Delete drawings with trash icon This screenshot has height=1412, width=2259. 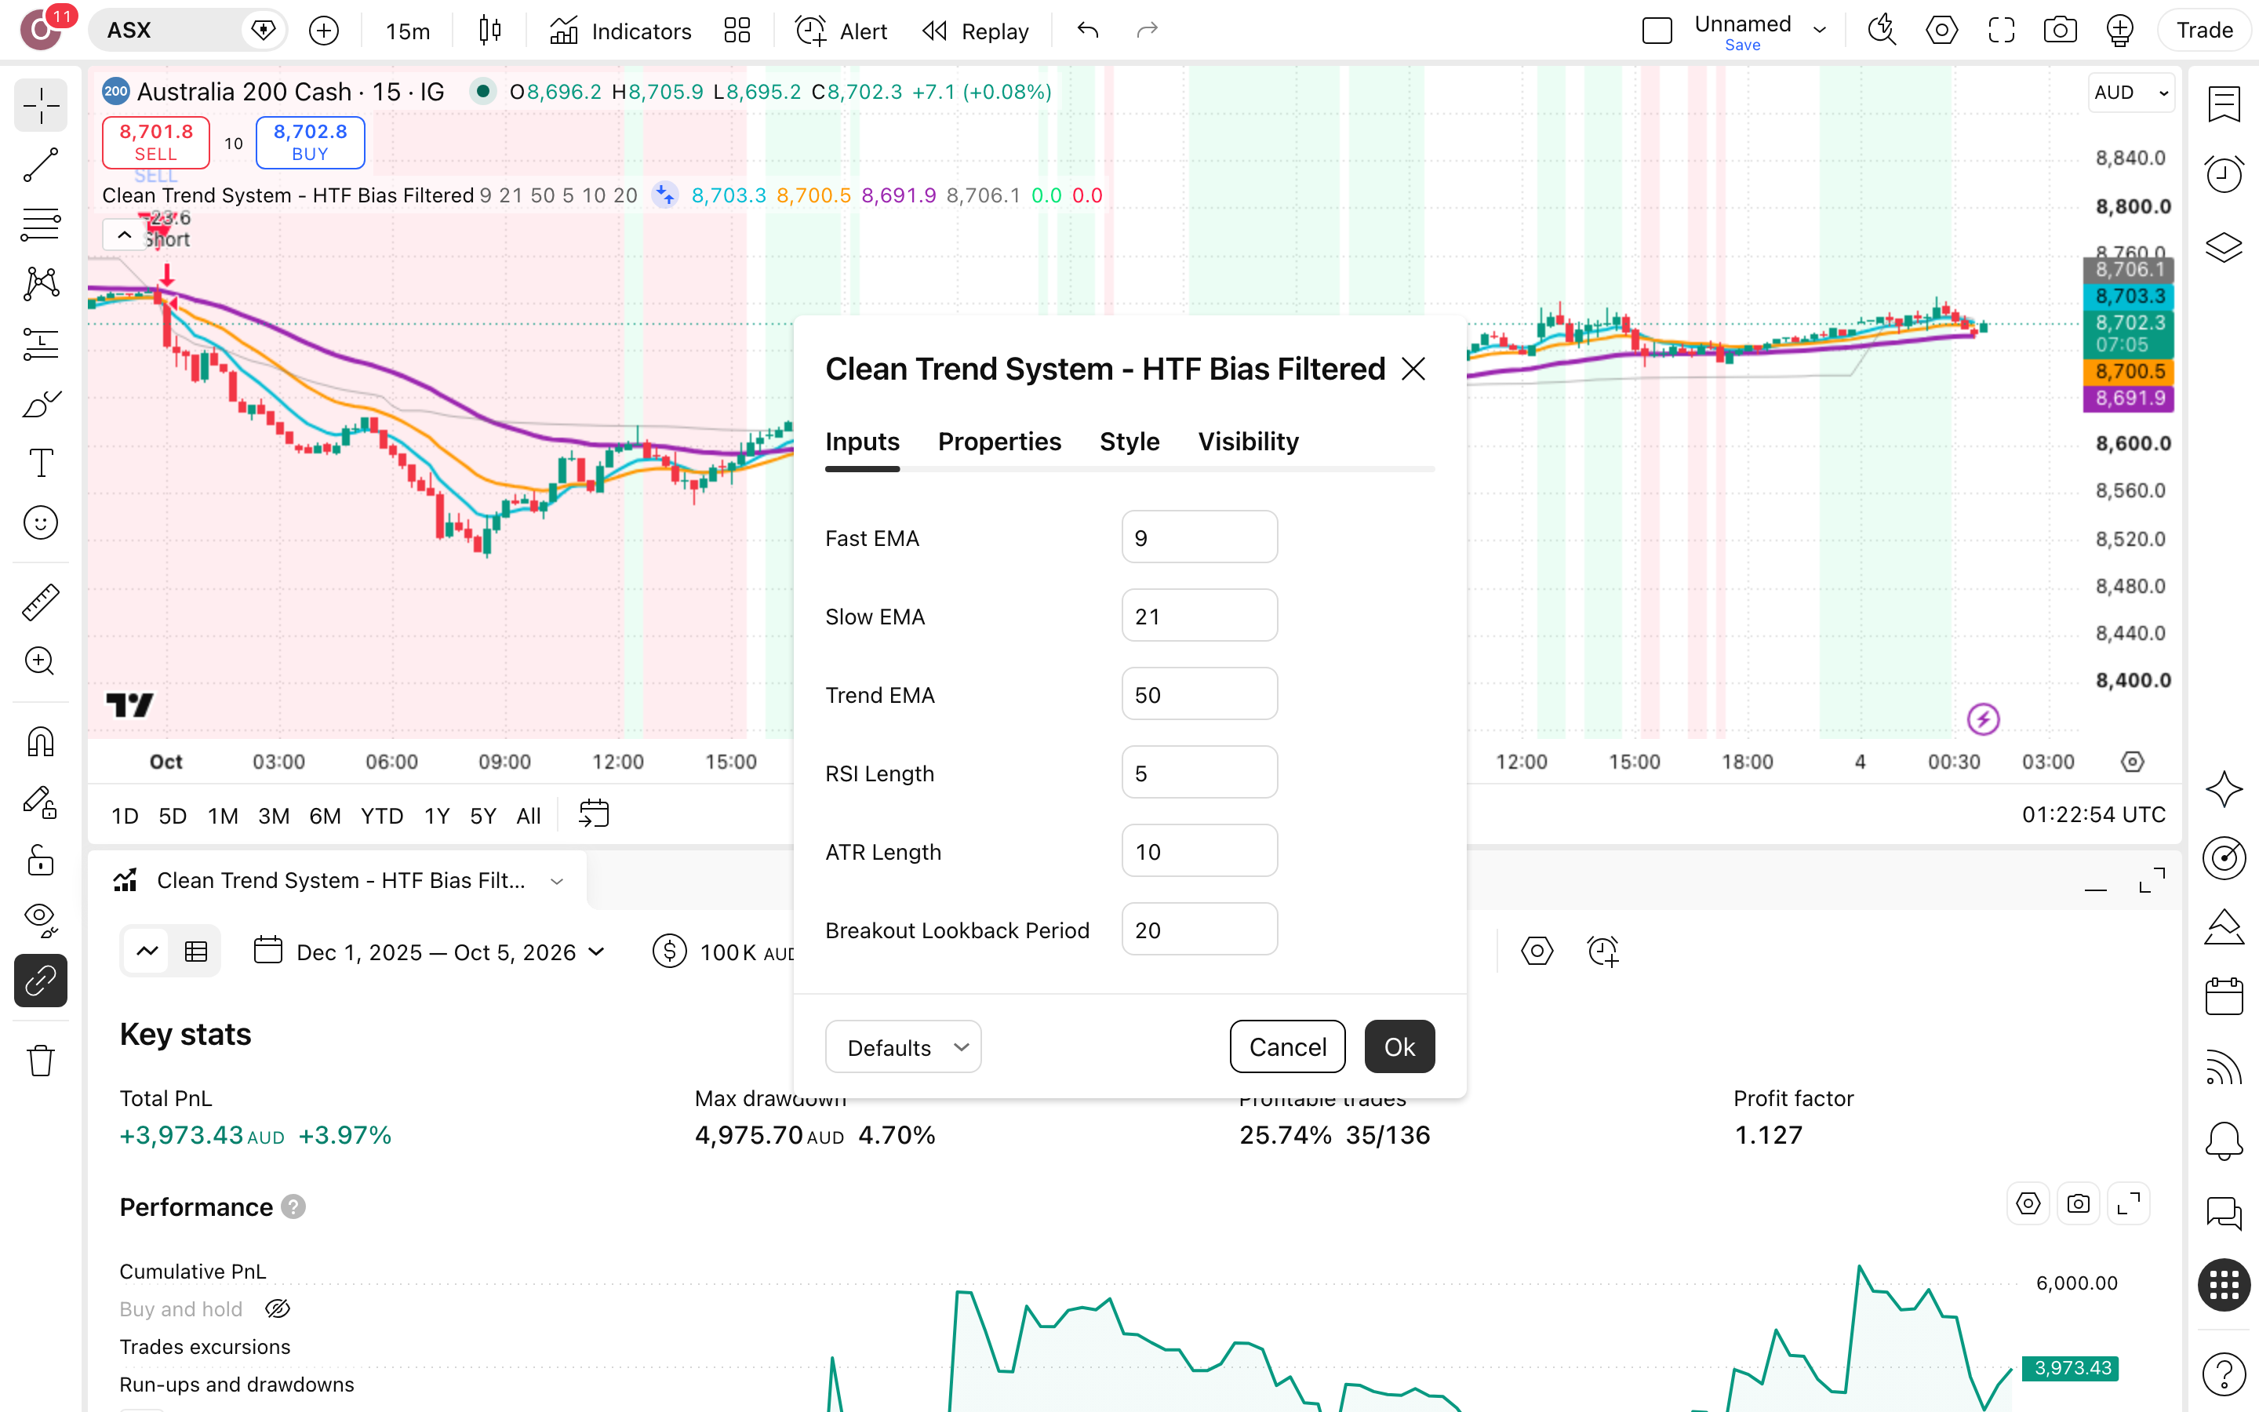(x=40, y=1060)
